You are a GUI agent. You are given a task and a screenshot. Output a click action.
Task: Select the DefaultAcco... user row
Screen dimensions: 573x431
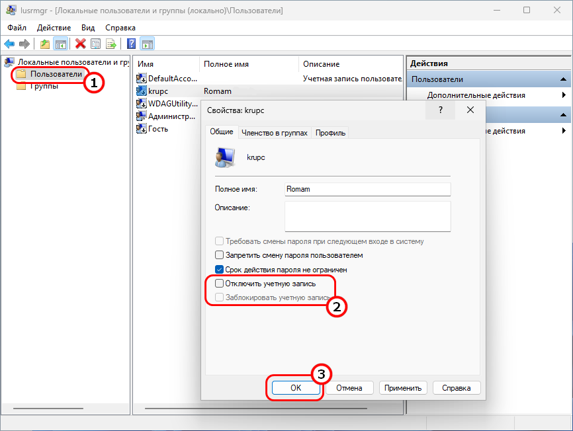173,79
